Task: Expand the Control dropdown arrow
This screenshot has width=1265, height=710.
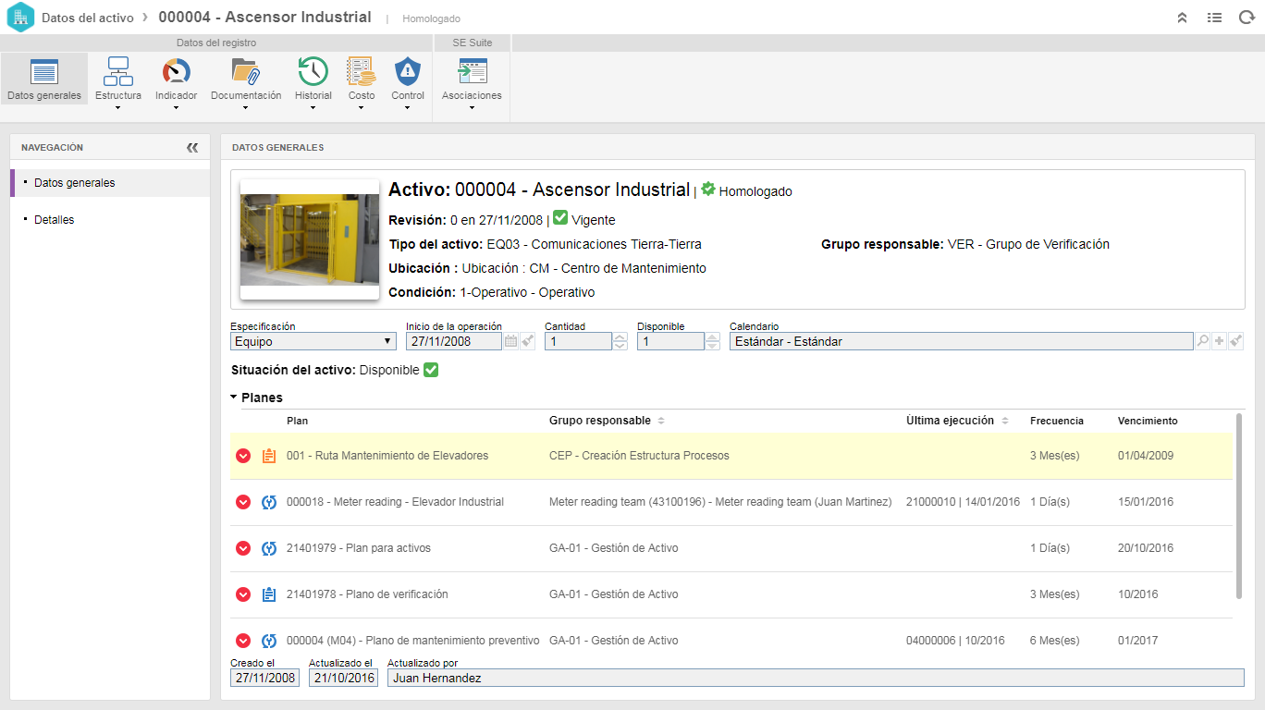Action: point(408,108)
